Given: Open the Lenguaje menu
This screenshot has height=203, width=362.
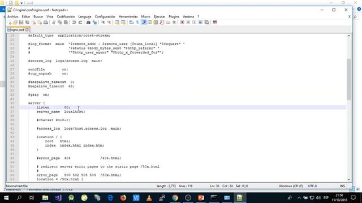Looking at the screenshot, I should click(x=85, y=16).
